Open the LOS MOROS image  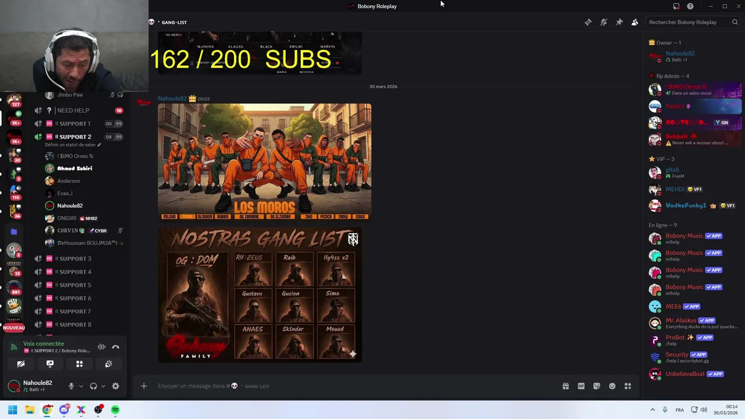(264, 162)
